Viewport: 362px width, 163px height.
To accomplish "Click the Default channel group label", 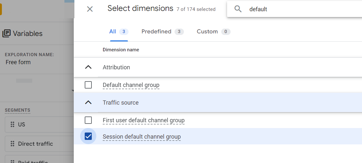I will 131,85.
